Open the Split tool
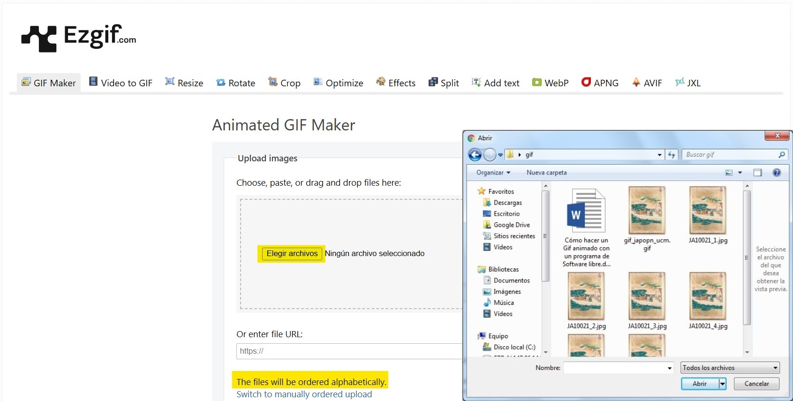The height and width of the screenshot is (401, 793). click(444, 83)
